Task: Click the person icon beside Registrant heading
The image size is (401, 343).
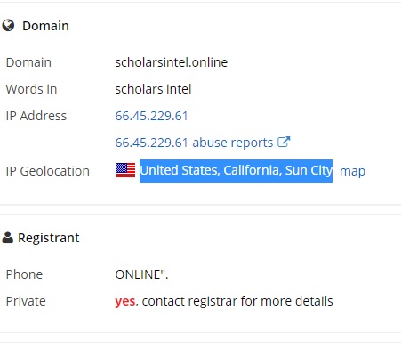Action: tap(8, 238)
